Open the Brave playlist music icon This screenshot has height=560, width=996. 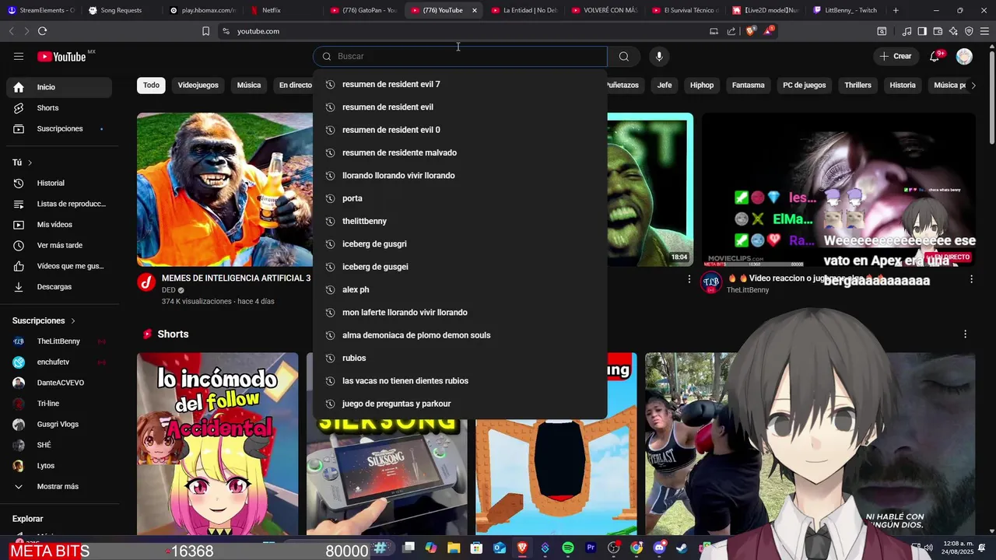(x=907, y=31)
